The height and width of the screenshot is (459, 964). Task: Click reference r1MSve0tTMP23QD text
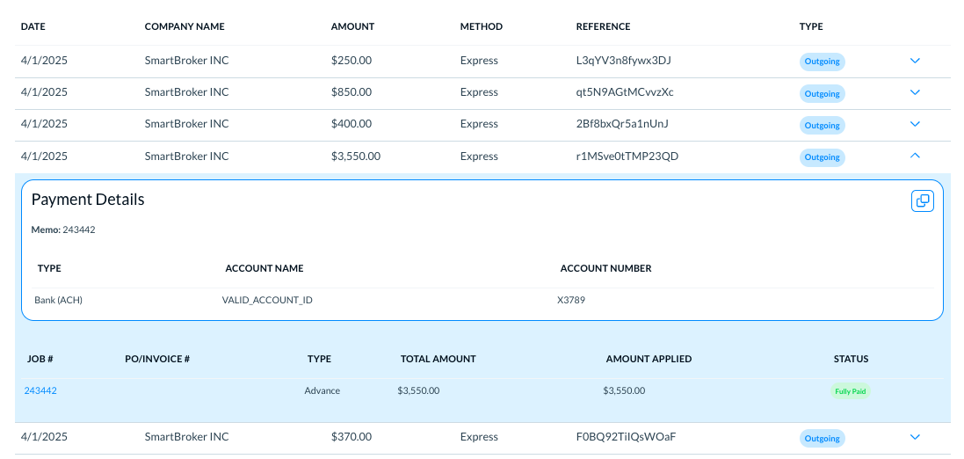click(627, 156)
